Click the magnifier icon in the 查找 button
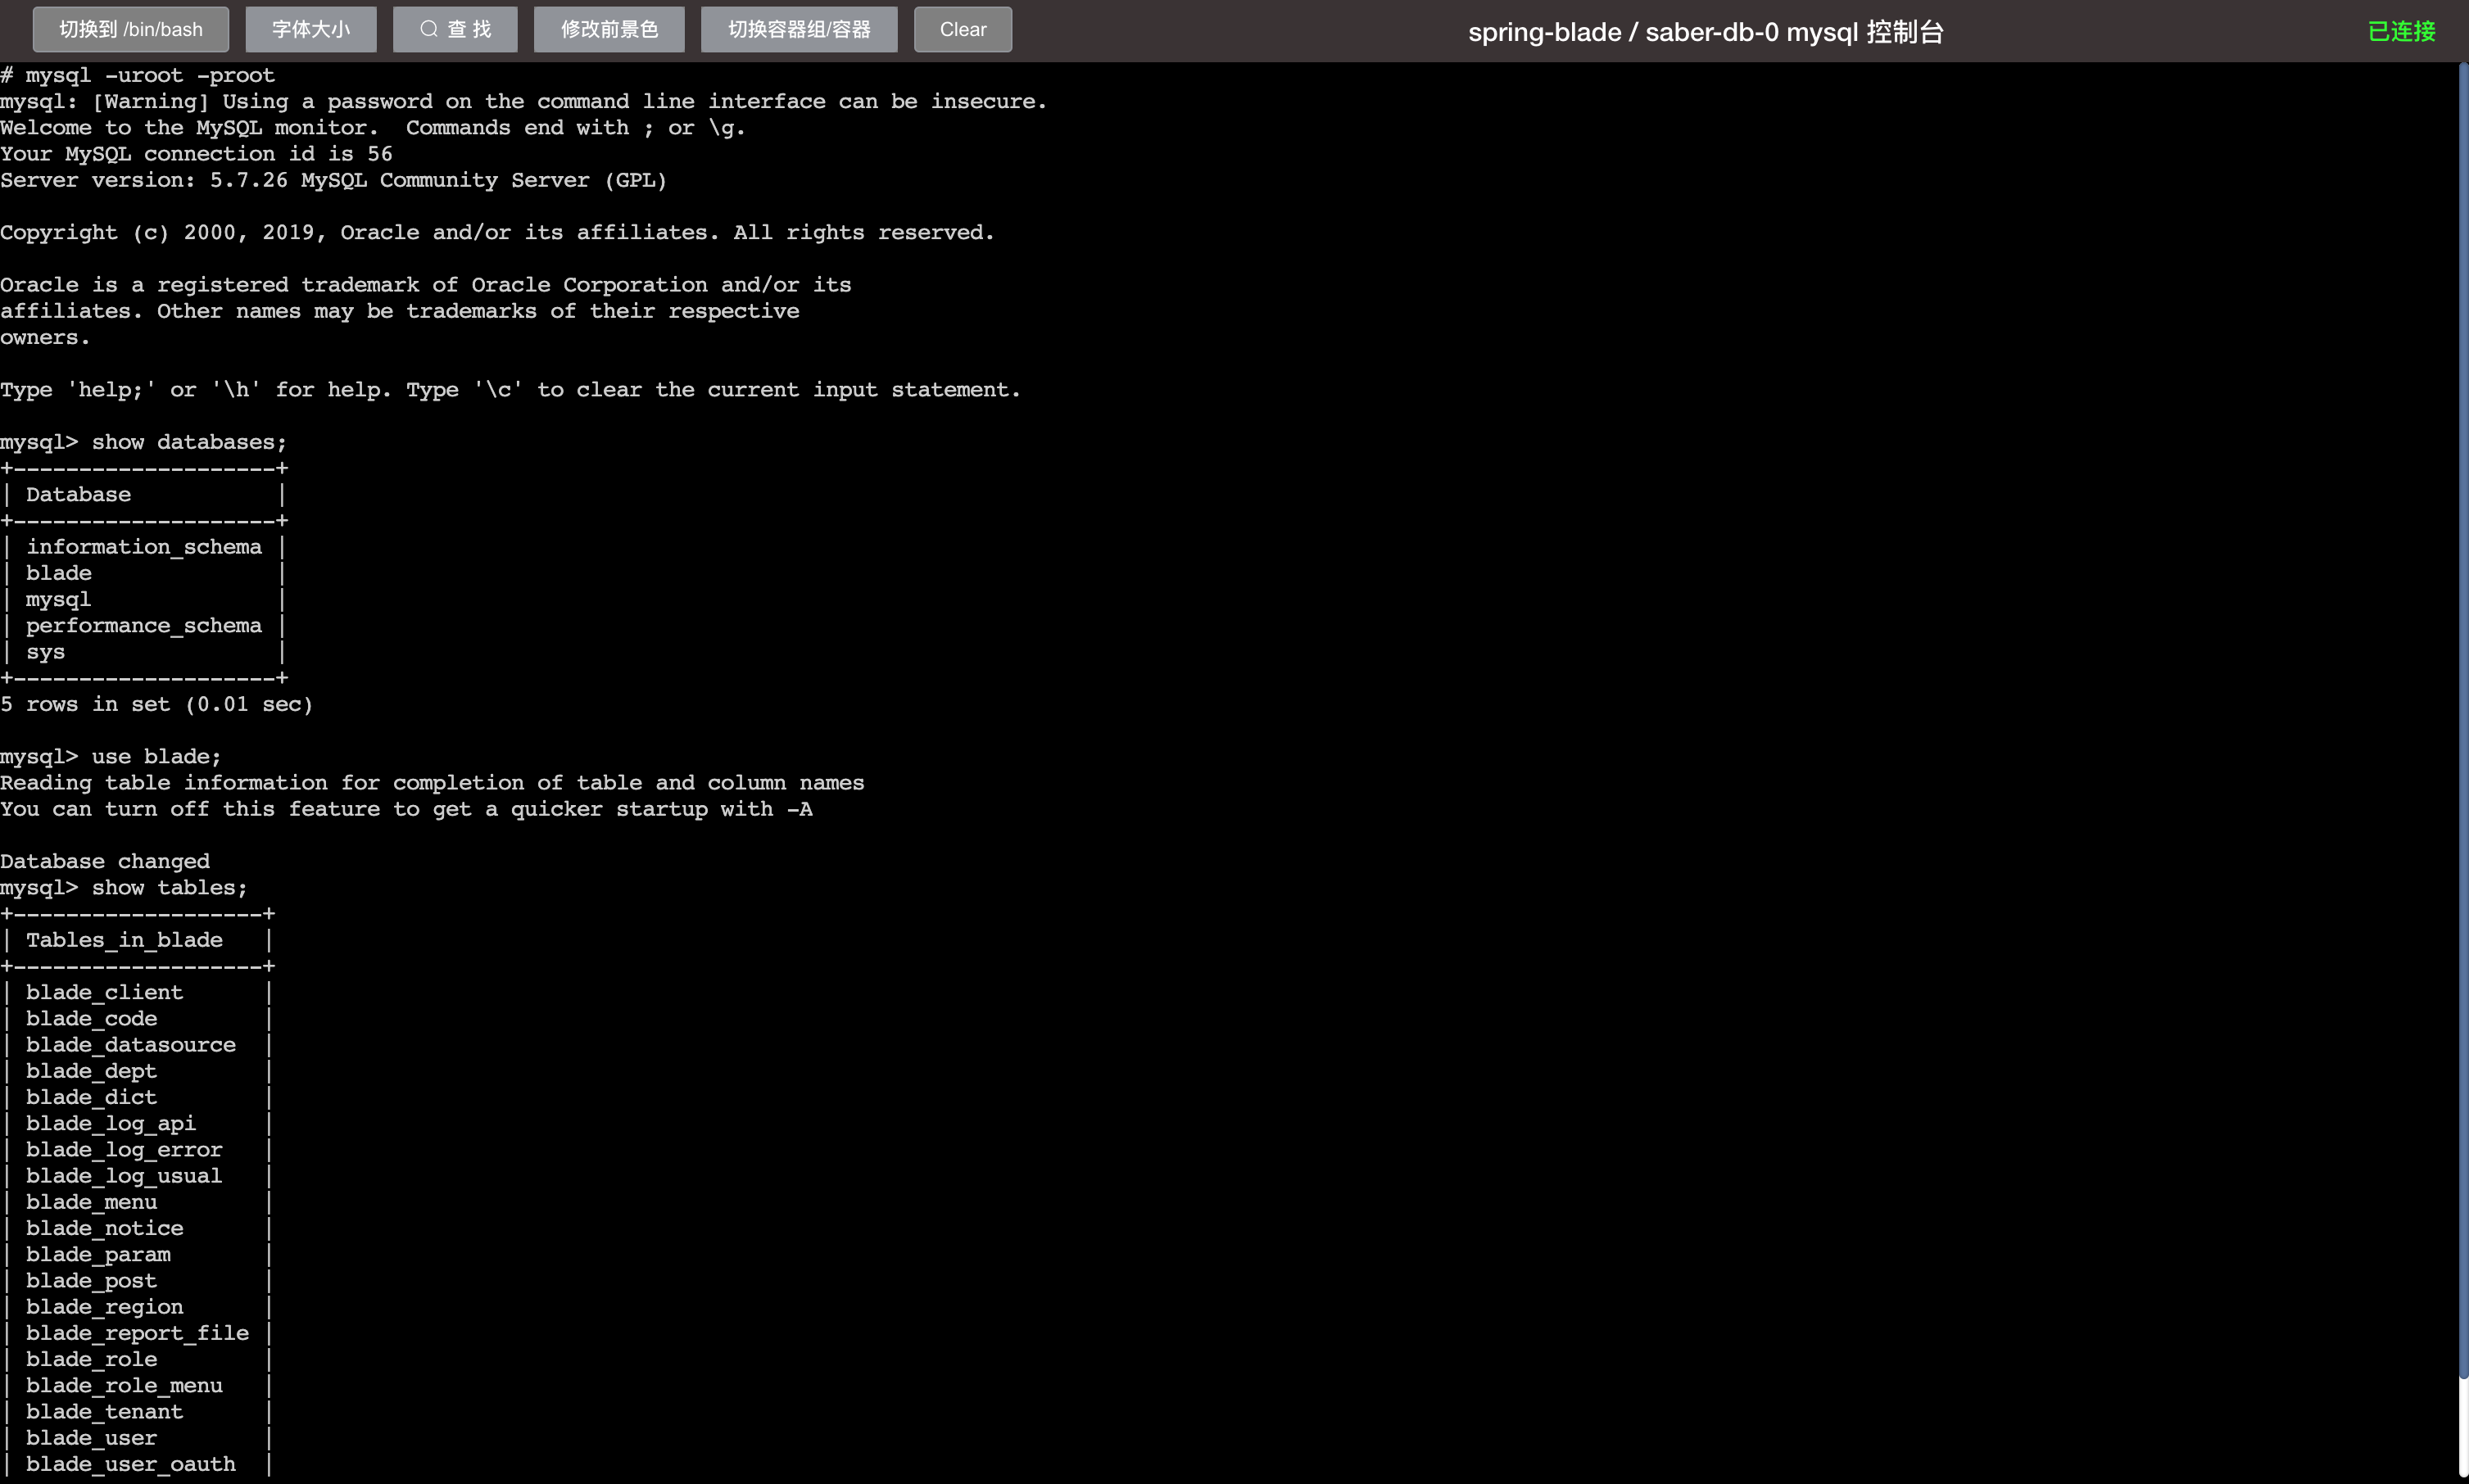The image size is (2469, 1484). tap(429, 30)
